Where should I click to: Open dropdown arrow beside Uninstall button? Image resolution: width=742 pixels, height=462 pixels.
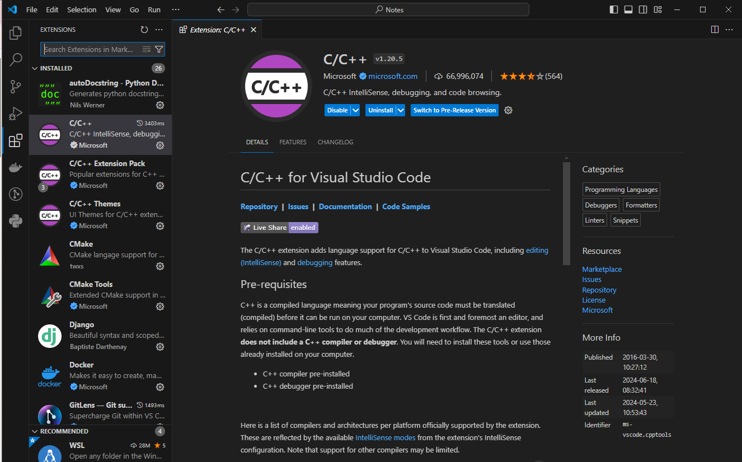click(400, 110)
